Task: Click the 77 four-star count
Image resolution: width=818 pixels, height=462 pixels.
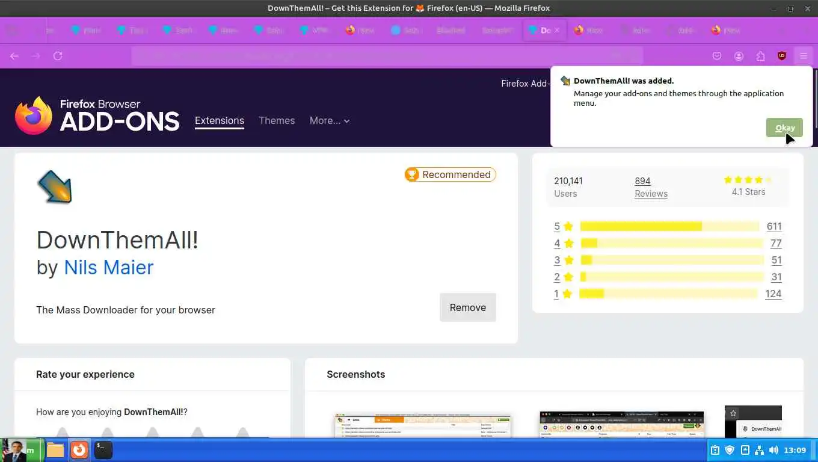Action: coord(776,244)
